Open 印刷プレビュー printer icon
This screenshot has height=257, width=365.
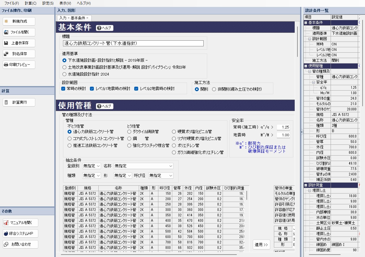[6, 65]
